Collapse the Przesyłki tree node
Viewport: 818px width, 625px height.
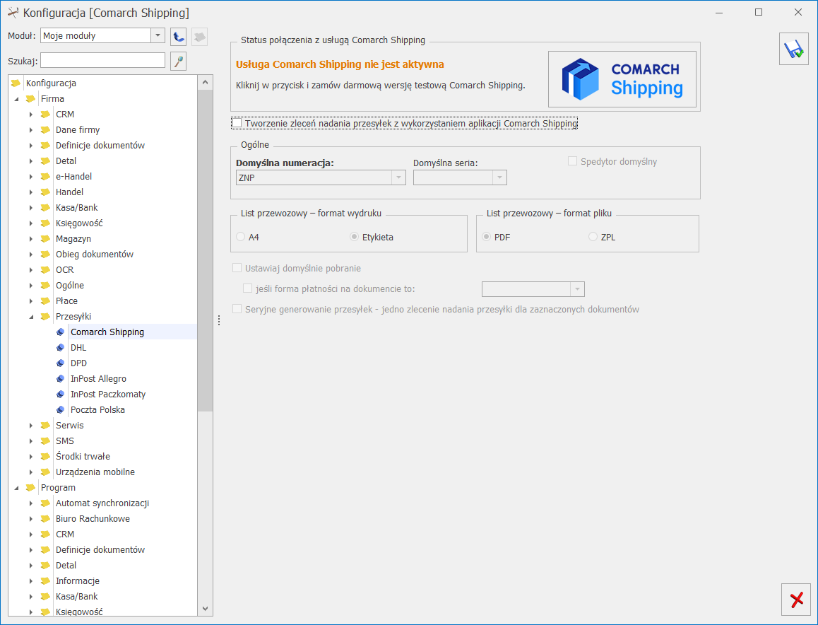[31, 317]
